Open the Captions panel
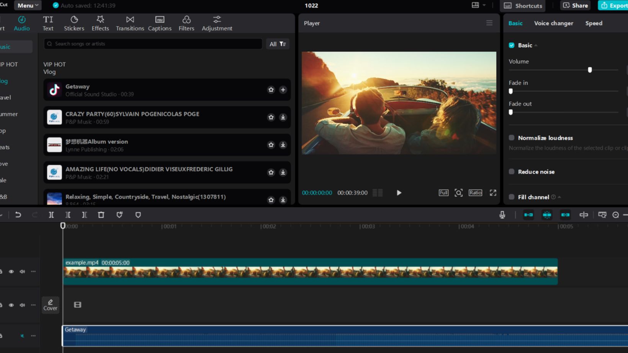This screenshot has height=353, width=628. pyautogui.click(x=160, y=23)
